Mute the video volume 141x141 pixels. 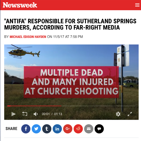tap(36, 114)
